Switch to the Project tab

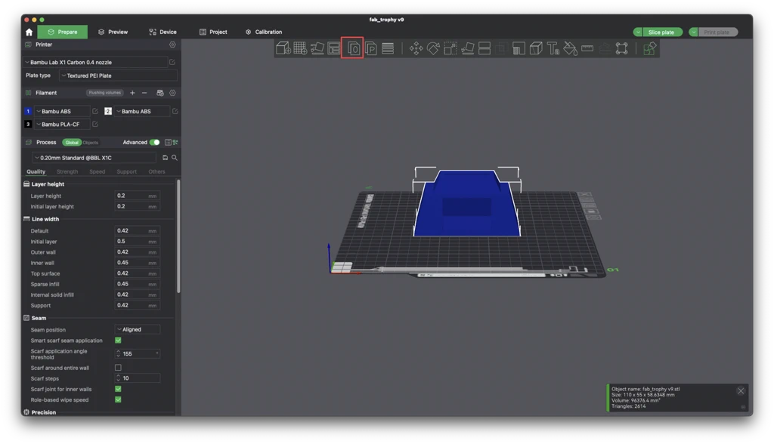tap(213, 32)
